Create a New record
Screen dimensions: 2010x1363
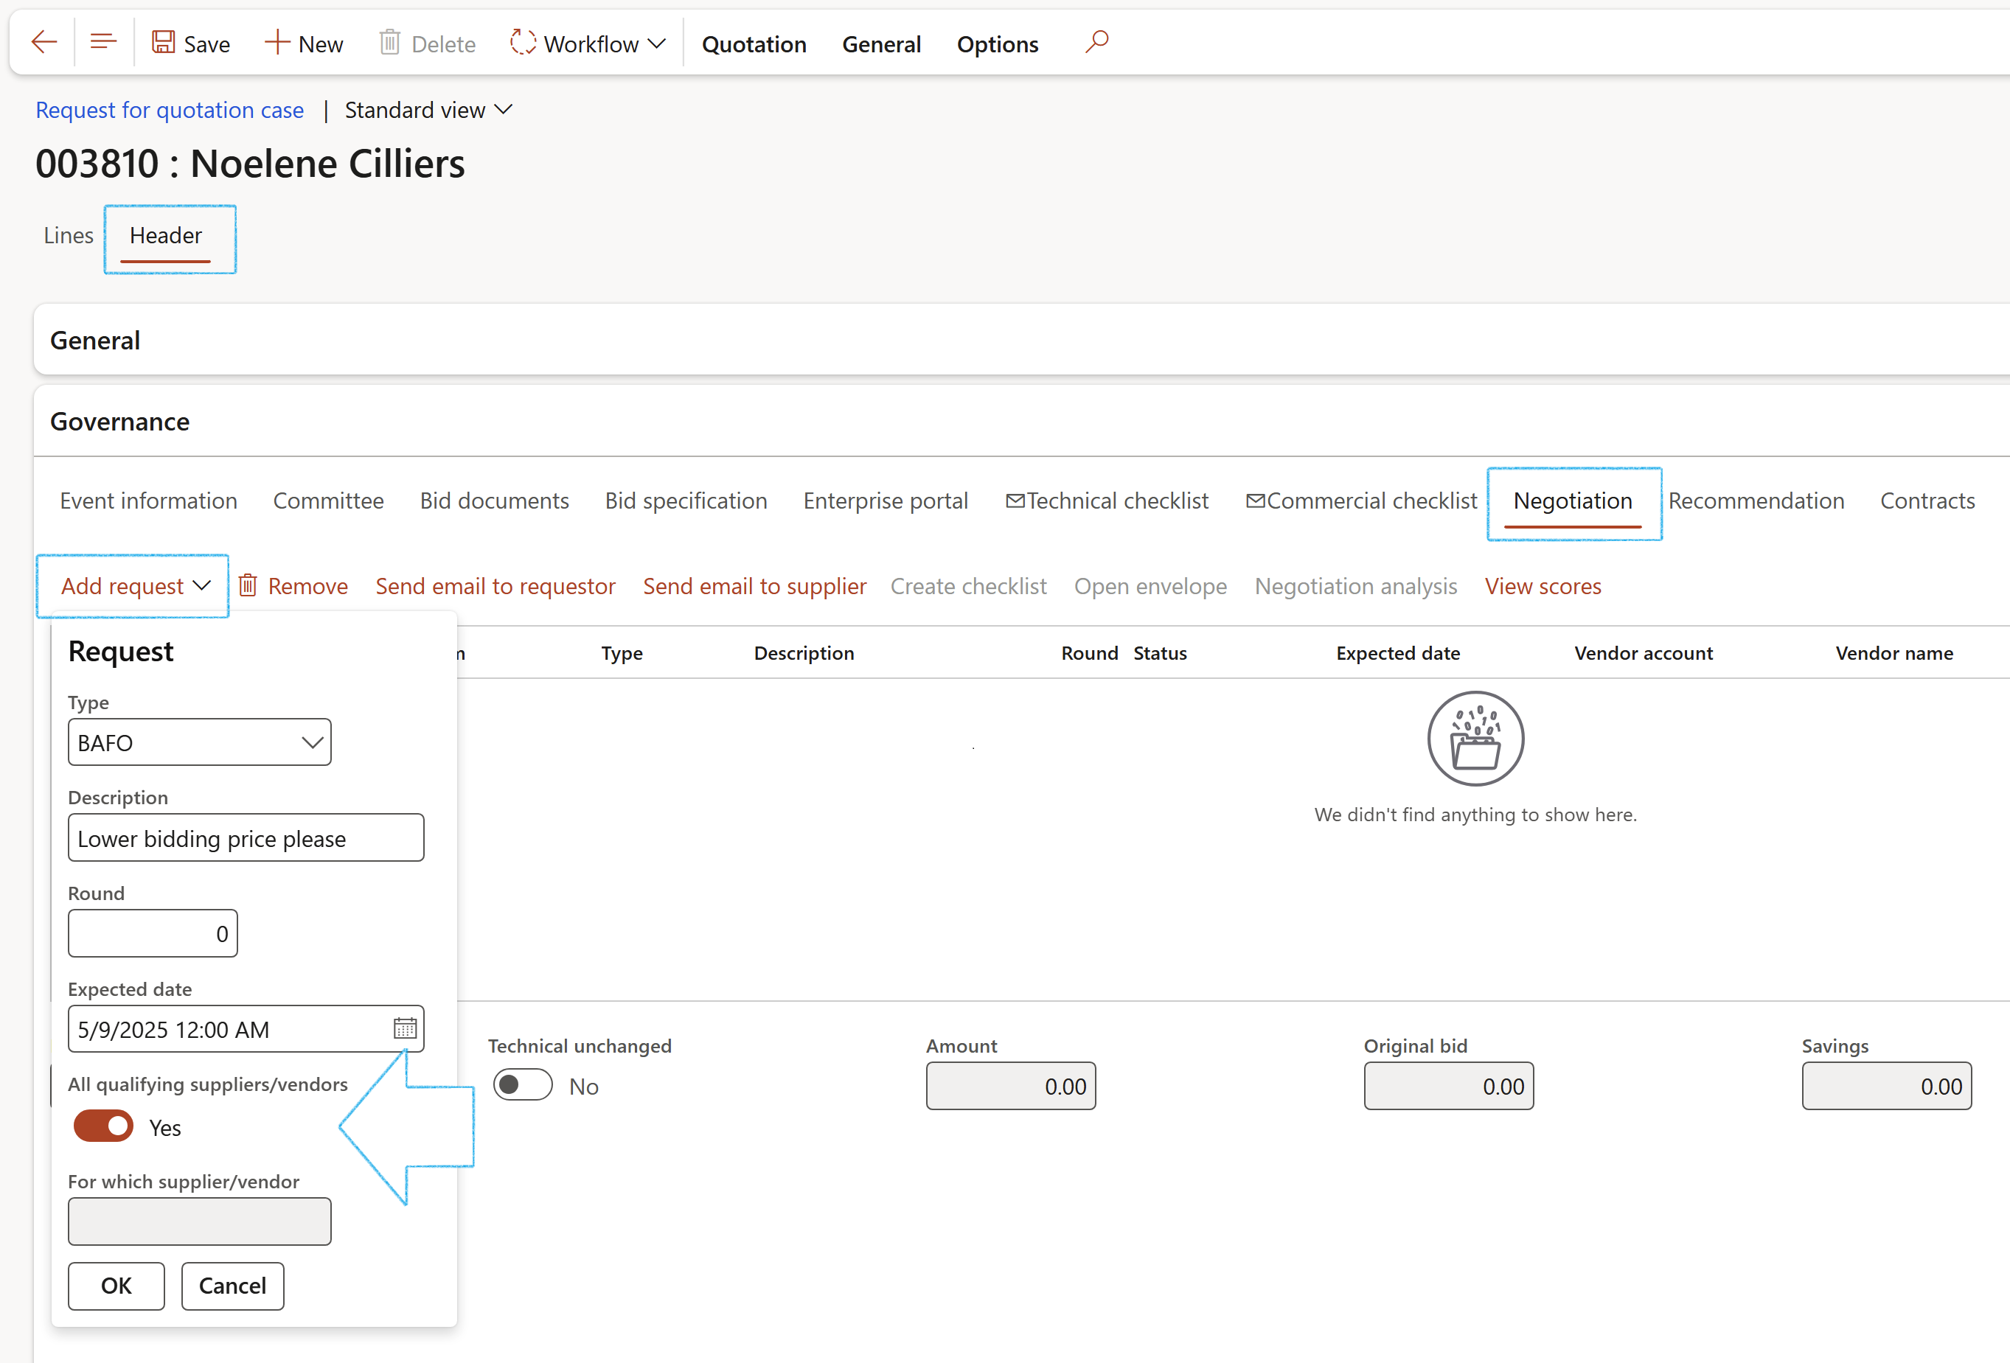point(304,43)
